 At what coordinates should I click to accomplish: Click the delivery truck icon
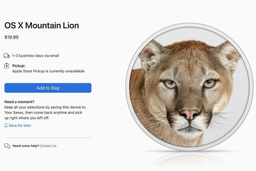tap(7, 56)
